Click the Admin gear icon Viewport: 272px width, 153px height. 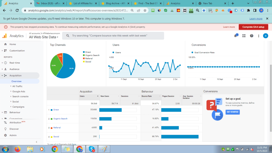click(5, 135)
